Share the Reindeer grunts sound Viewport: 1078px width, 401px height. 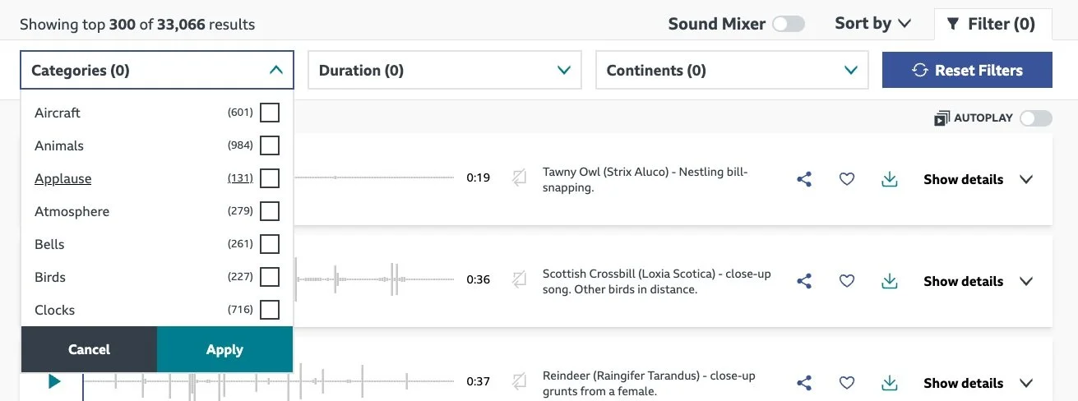(804, 383)
